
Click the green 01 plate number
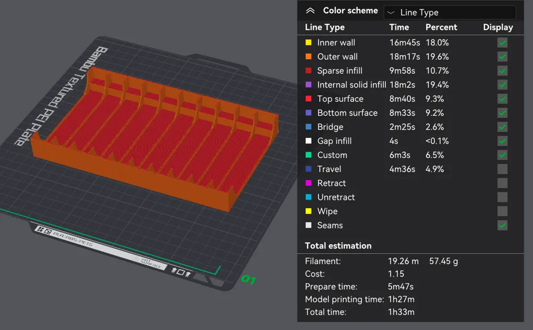coord(248,279)
